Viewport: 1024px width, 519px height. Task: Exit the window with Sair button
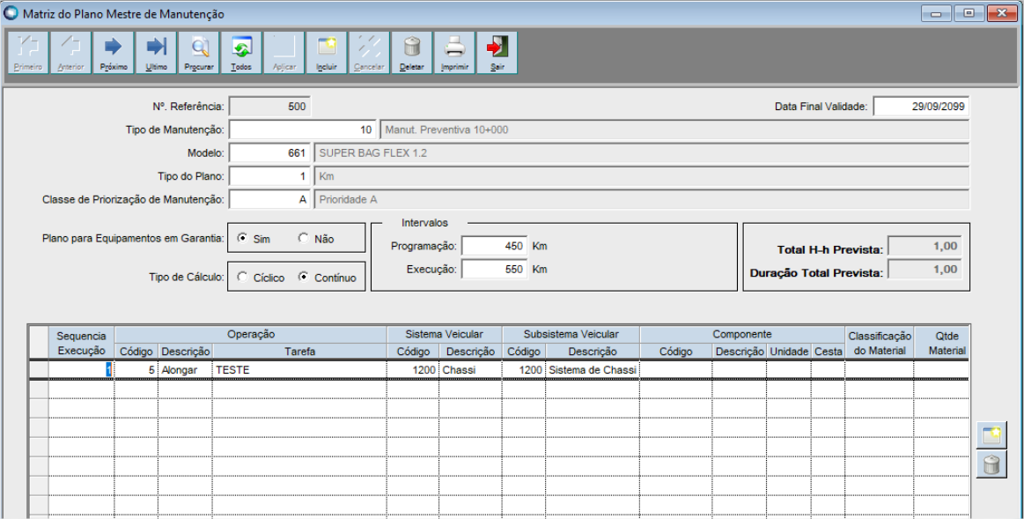pos(497,53)
